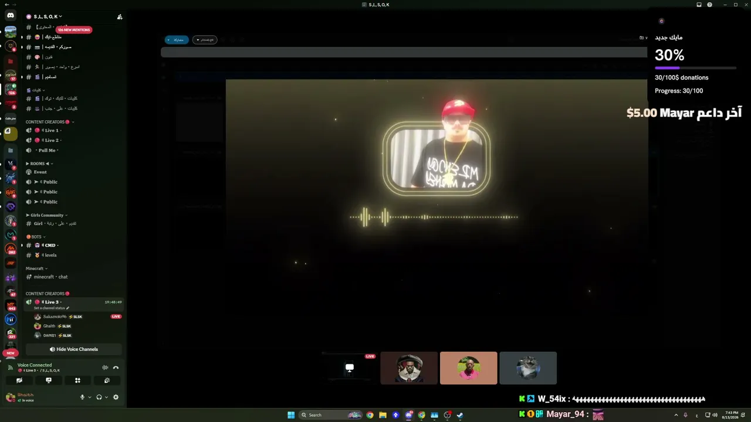This screenshot has width=751, height=422.
Task: Open server icon with 443 badge
Action: click(x=11, y=305)
